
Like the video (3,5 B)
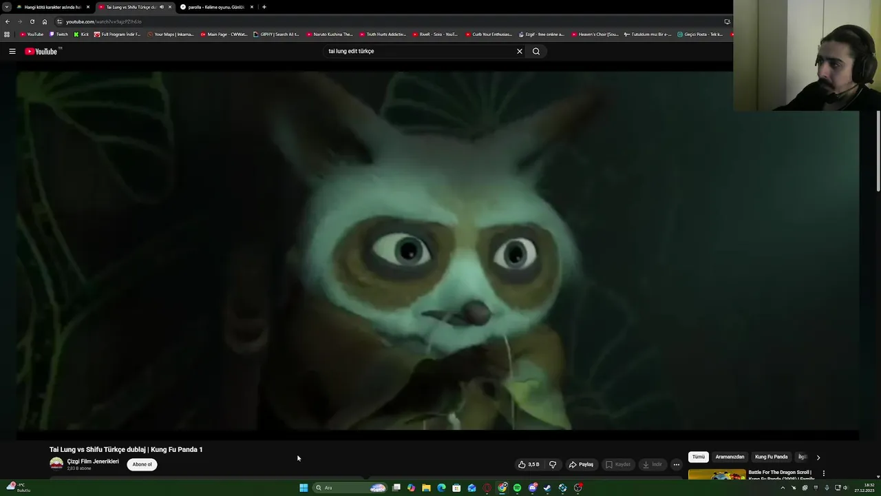click(529, 464)
